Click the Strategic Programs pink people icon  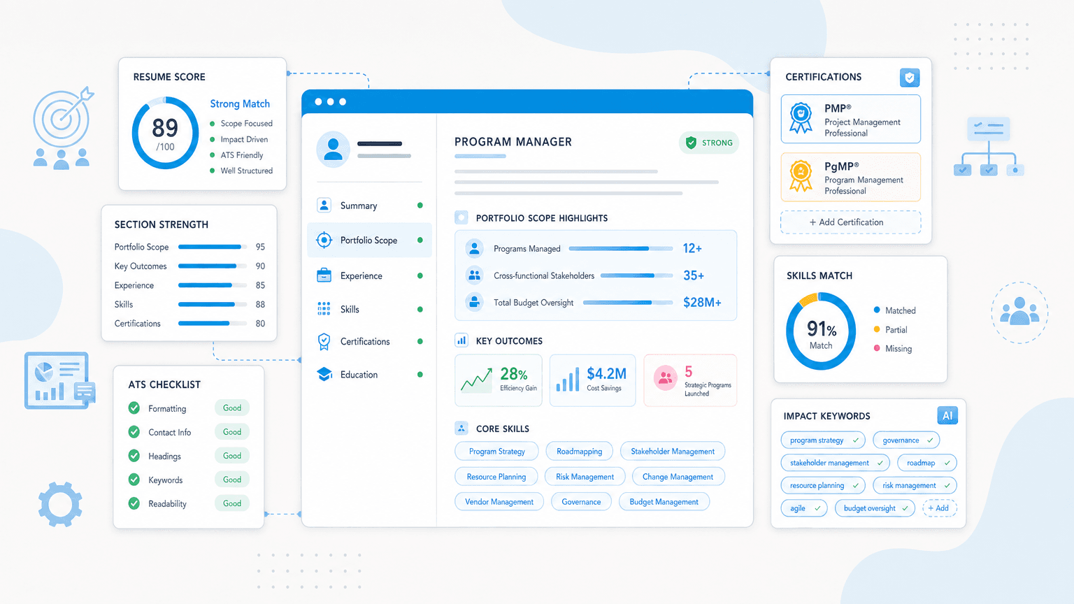coord(665,378)
